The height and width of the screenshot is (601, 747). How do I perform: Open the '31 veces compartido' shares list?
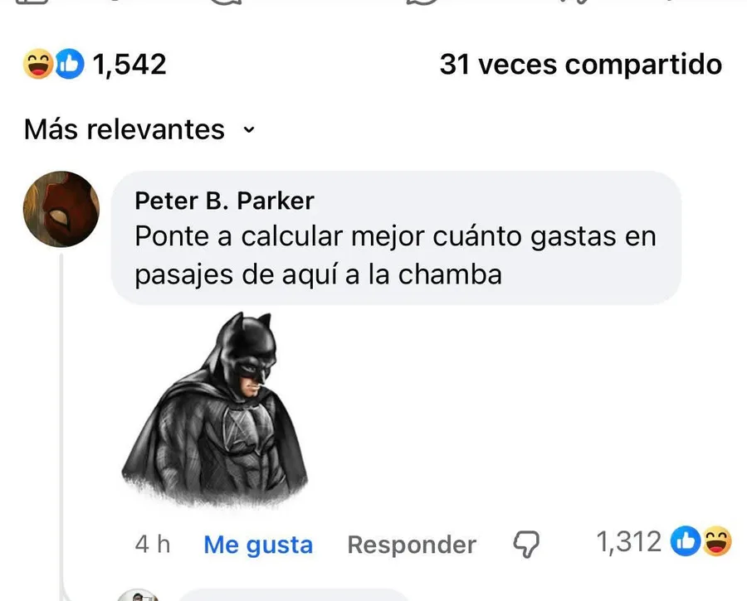[580, 64]
